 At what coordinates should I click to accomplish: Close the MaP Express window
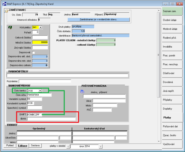(179, 4)
